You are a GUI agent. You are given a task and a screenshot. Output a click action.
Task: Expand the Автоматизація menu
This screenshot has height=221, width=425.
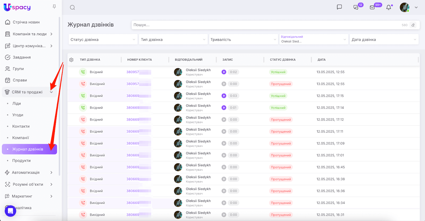pyautogui.click(x=29, y=172)
